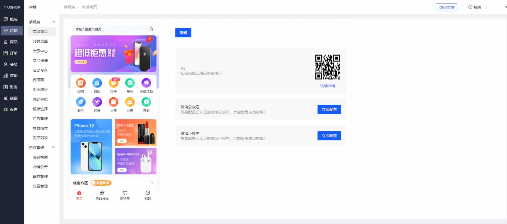Tap the 购物车 cart icon in preview
Viewport: 507px width, 224px height.
pyautogui.click(x=125, y=193)
